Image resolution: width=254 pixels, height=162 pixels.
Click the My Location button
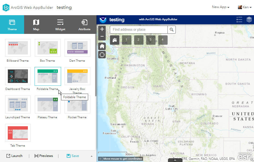pos(102,55)
